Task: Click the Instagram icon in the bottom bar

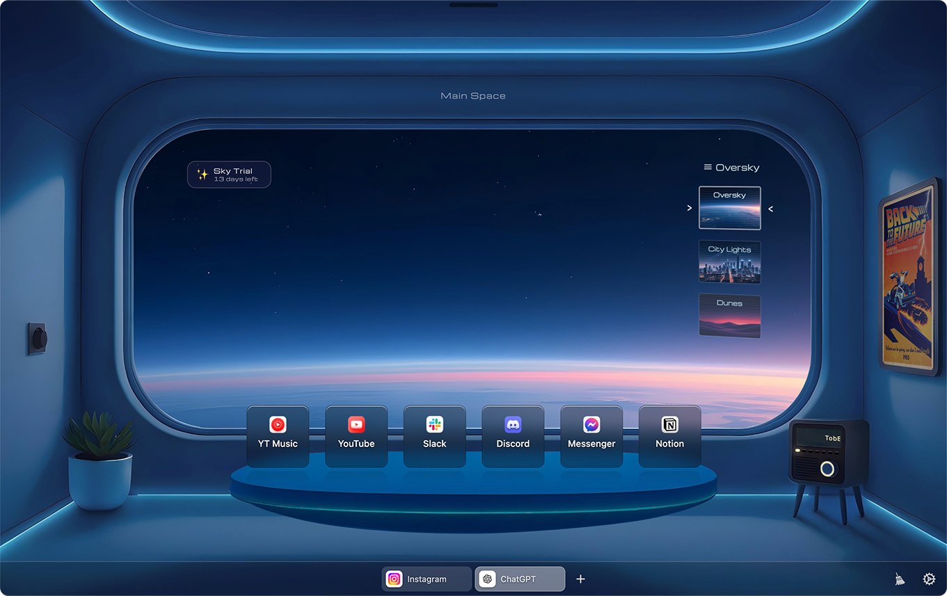Action: tap(394, 579)
